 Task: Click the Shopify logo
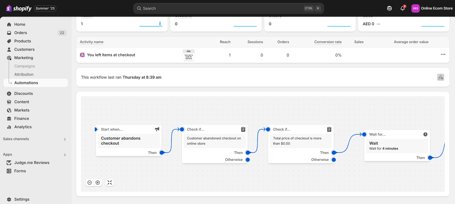pyautogui.click(x=19, y=9)
